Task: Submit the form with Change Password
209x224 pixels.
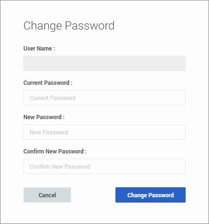Action: click(150, 195)
